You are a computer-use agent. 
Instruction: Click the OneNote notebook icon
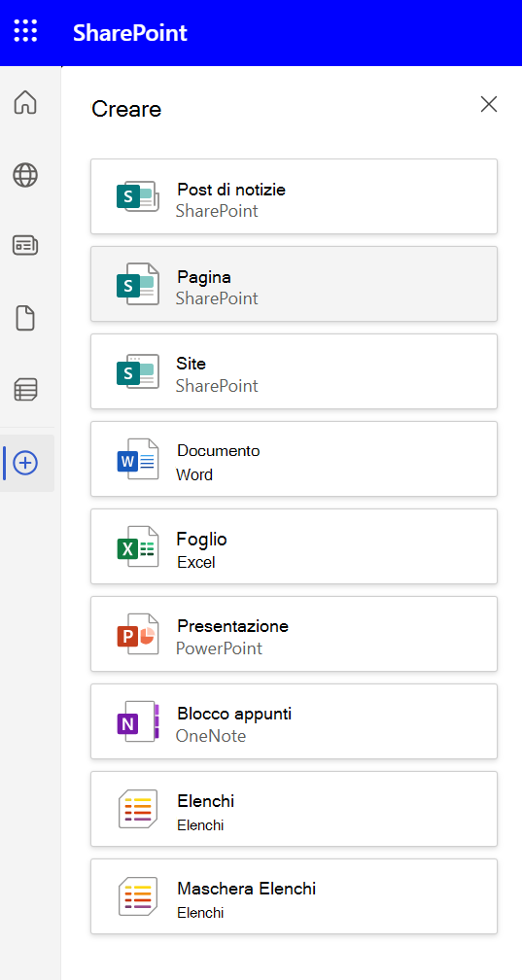(137, 721)
